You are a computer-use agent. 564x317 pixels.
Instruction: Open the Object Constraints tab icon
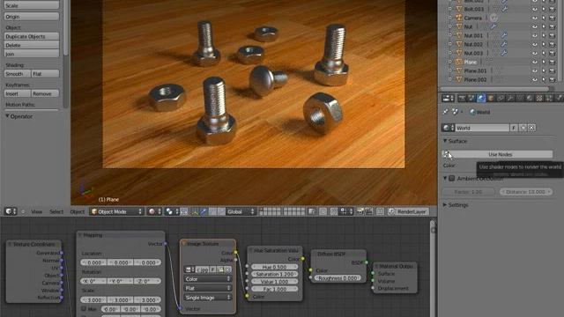point(501,98)
